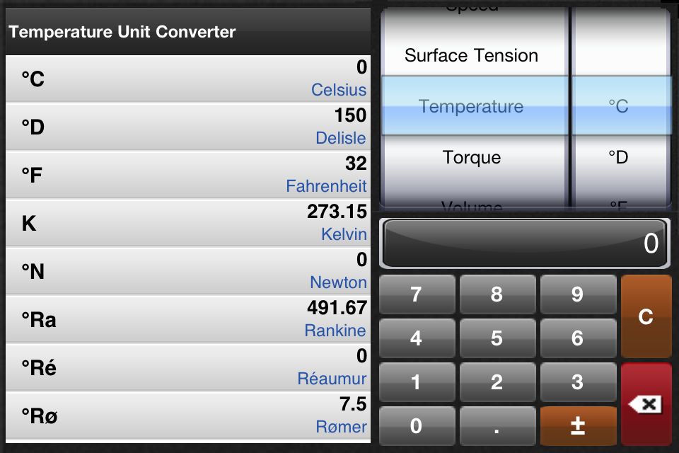Choose °D in unit picker wheel
This screenshot has height=453, width=679.
pyautogui.click(x=618, y=157)
